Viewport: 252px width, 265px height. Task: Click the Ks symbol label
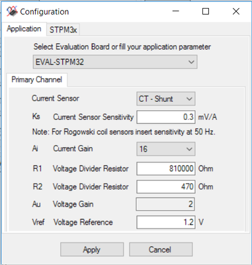click(x=36, y=116)
